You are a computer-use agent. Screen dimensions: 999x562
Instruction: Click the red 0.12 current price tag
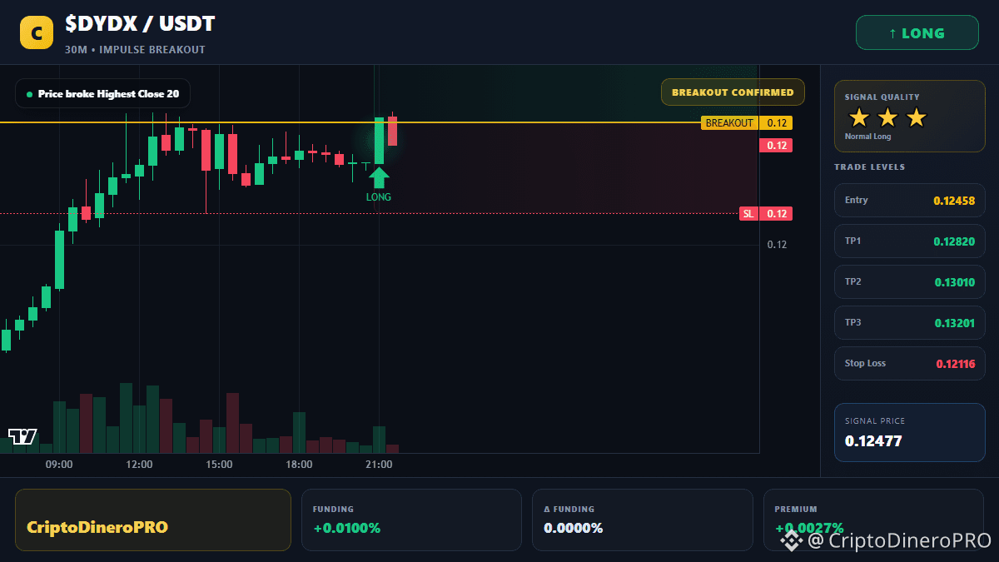tap(776, 146)
